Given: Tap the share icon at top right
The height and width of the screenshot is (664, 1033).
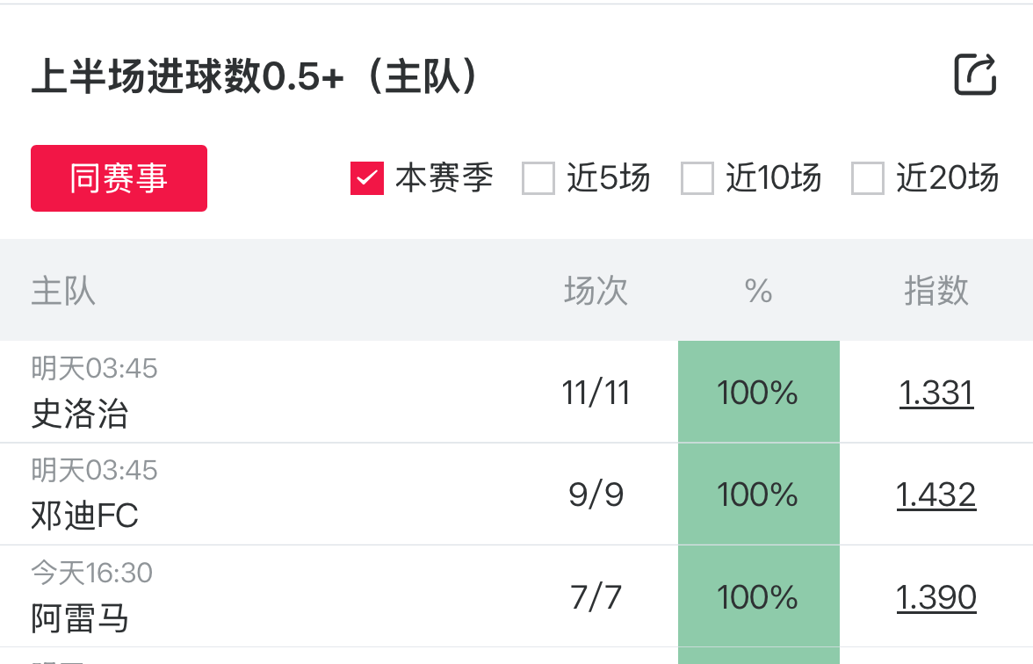Looking at the screenshot, I should [x=975, y=75].
